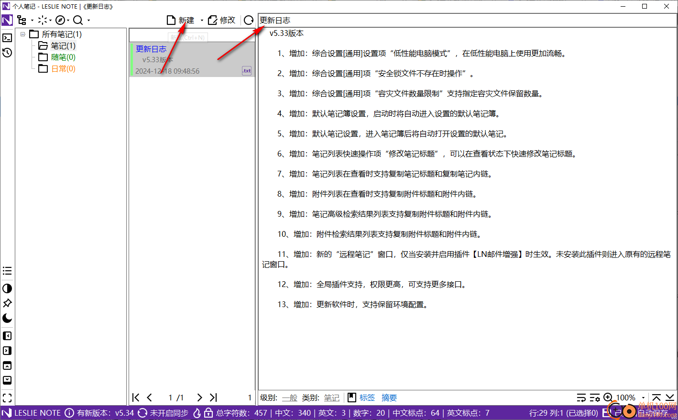
Task: Go to the previous page of notes
Action: click(x=150, y=398)
